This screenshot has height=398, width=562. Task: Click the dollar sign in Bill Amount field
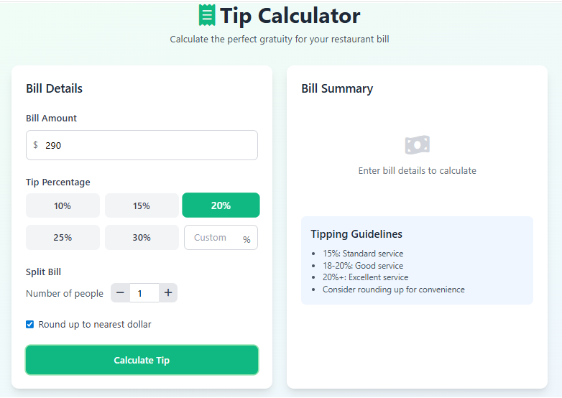tap(36, 145)
